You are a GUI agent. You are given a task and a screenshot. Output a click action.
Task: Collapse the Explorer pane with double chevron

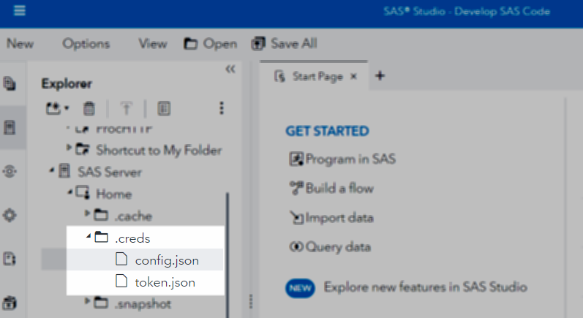point(230,69)
